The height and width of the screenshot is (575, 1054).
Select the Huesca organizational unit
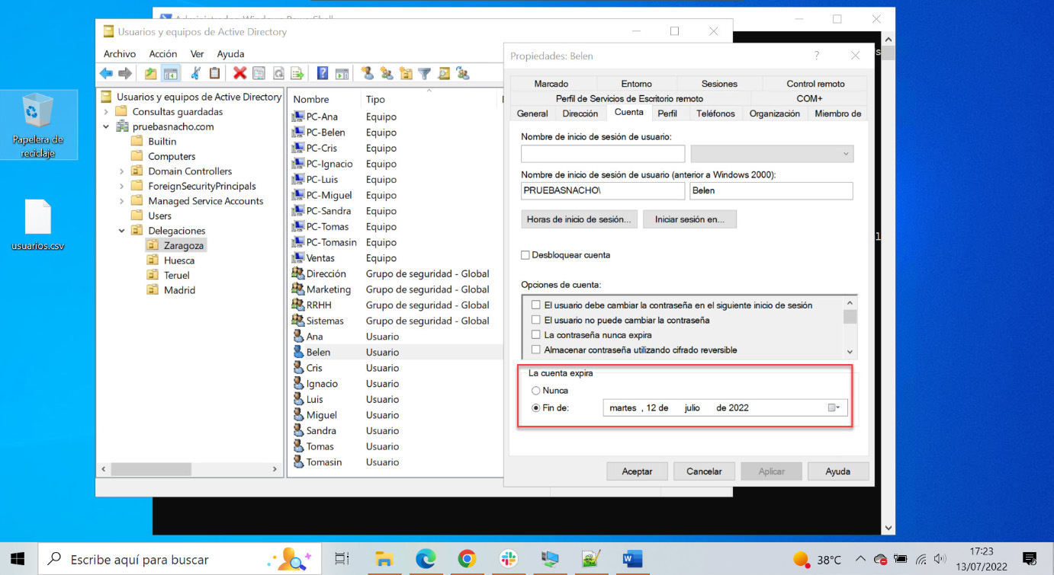pos(179,260)
